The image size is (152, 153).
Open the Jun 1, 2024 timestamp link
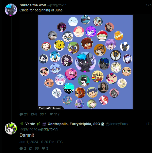click(x=41, y=142)
